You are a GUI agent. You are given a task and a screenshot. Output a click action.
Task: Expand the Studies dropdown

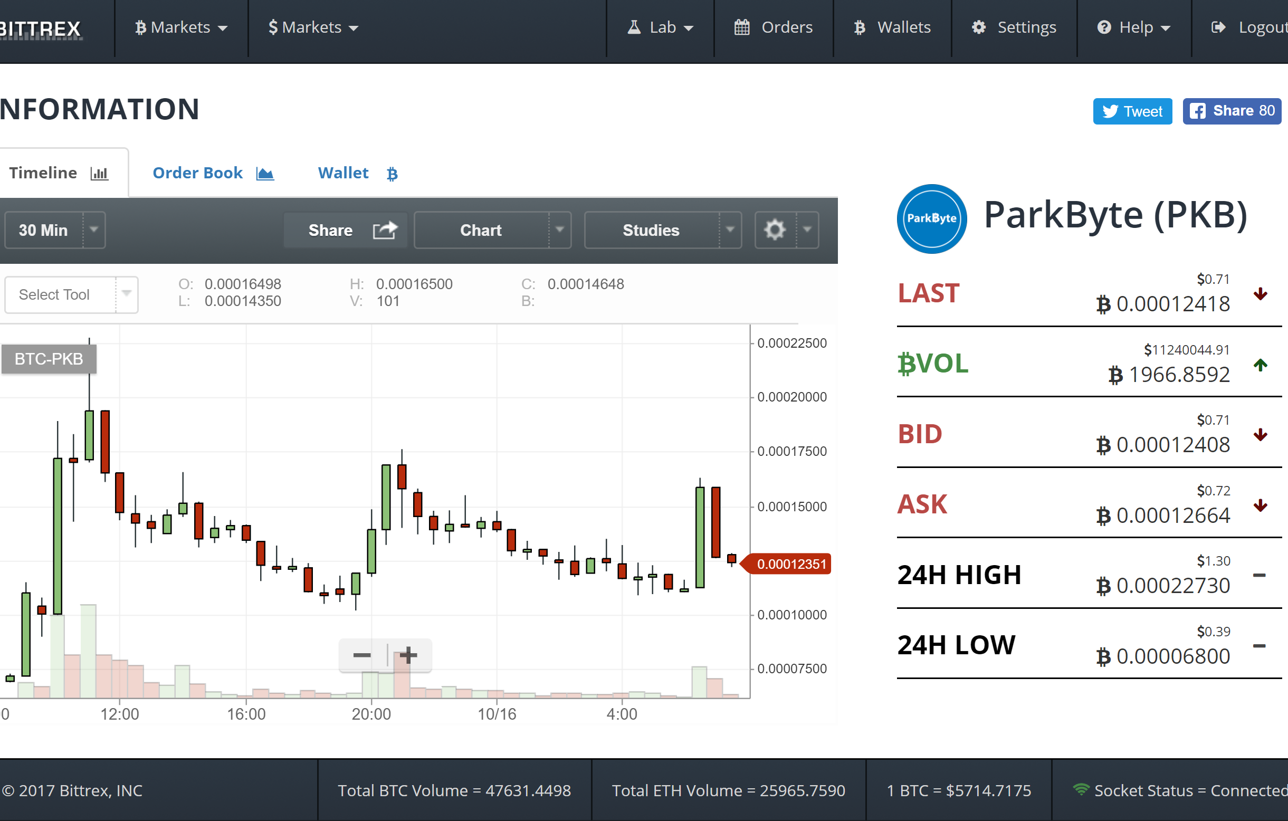tap(730, 230)
